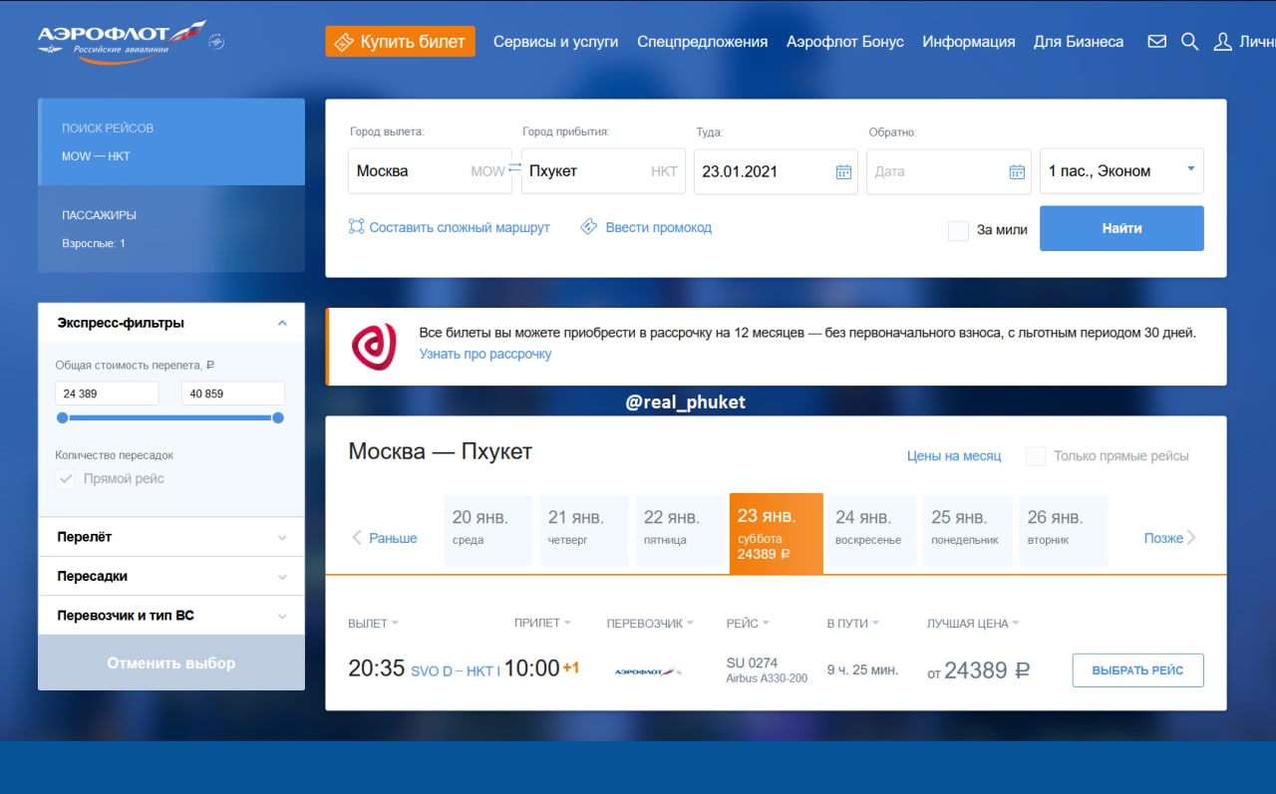Open calendar icon for departure date
This screenshot has width=1276, height=794.
coord(843,171)
